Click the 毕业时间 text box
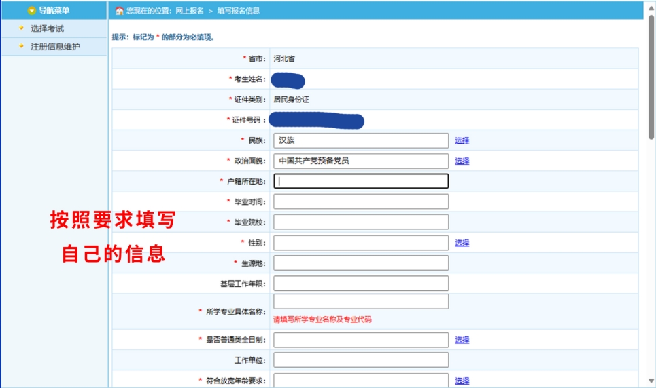This screenshot has width=656, height=388. point(361,201)
